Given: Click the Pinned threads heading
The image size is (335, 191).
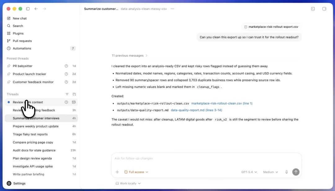Looking at the screenshot, I should pyautogui.click(x=17, y=58).
